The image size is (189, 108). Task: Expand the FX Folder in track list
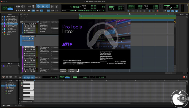point(6,28)
